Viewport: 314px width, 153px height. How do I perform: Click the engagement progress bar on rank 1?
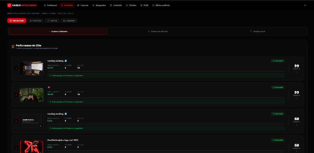pyautogui.click(x=166, y=71)
